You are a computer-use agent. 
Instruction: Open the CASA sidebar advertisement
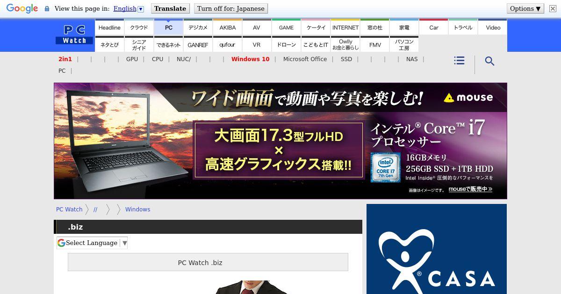[437, 249]
